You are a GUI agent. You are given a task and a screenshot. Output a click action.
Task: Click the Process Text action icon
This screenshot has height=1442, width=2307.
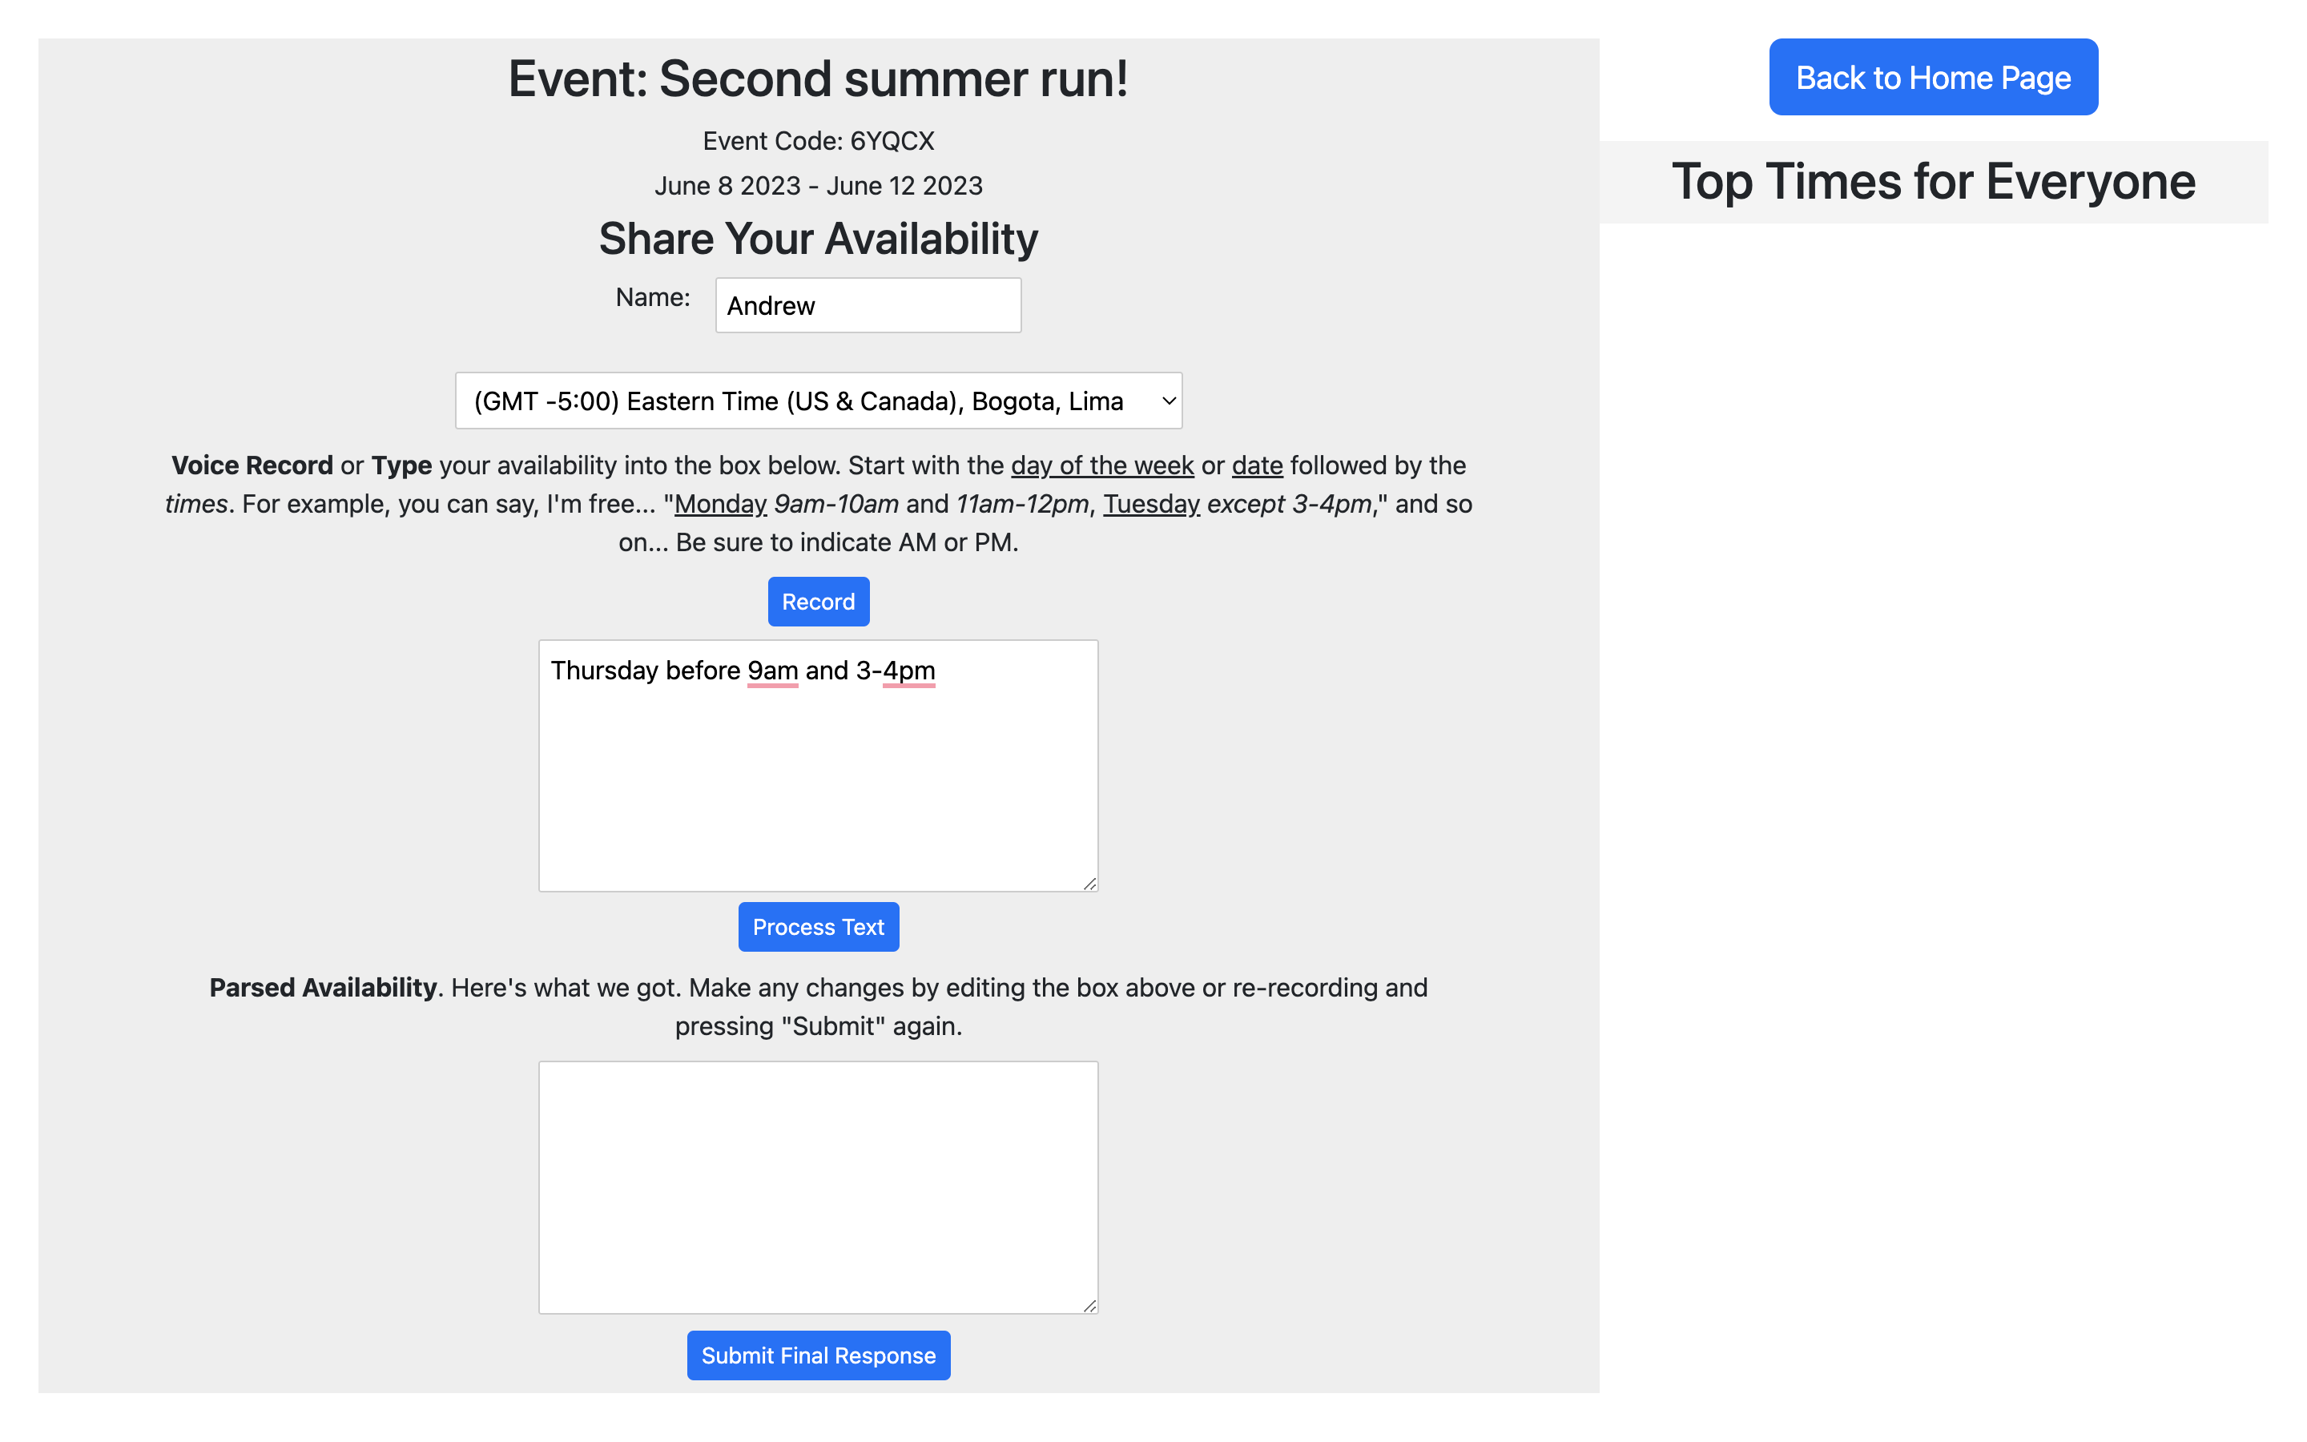click(x=817, y=927)
